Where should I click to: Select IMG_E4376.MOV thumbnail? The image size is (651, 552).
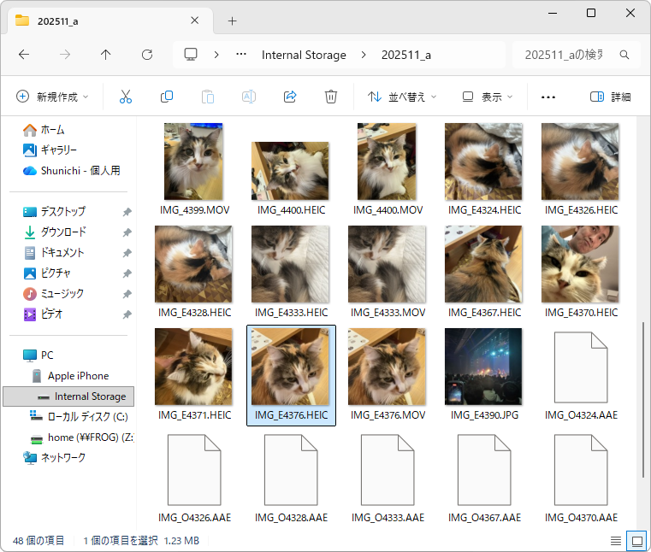click(387, 367)
